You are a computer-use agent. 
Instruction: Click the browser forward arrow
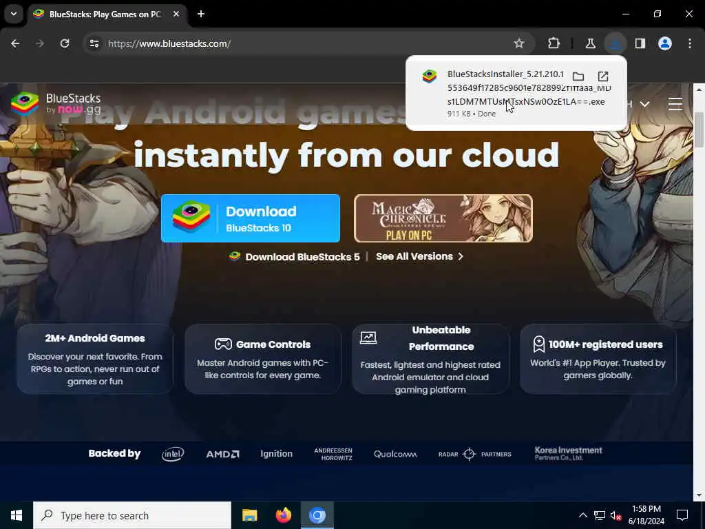pyautogui.click(x=40, y=43)
